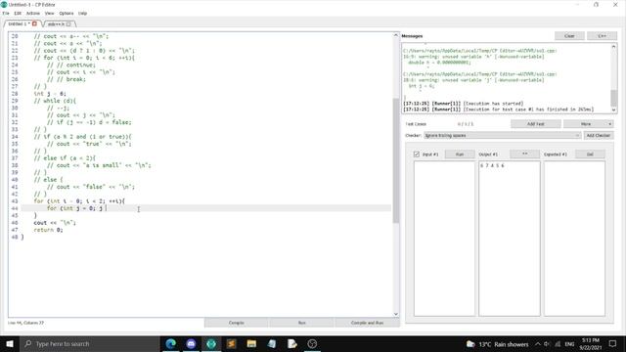Clear the Messages panel
Image resolution: width=626 pixels, height=352 pixels.
(x=569, y=36)
